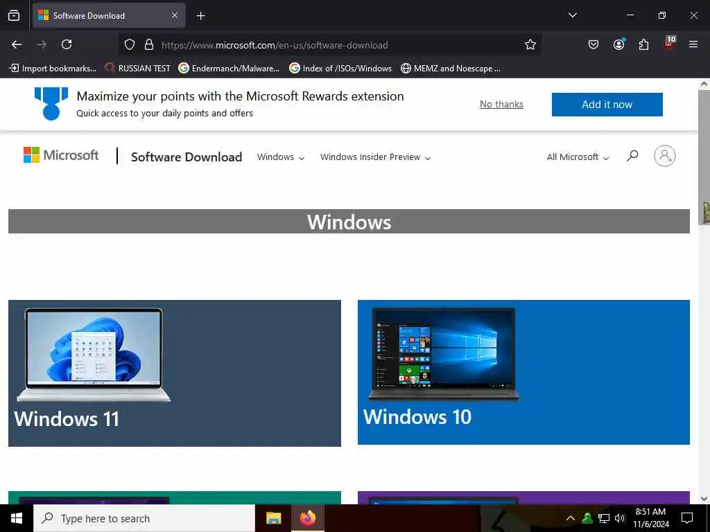Open the extension with badge 10

[x=669, y=44]
